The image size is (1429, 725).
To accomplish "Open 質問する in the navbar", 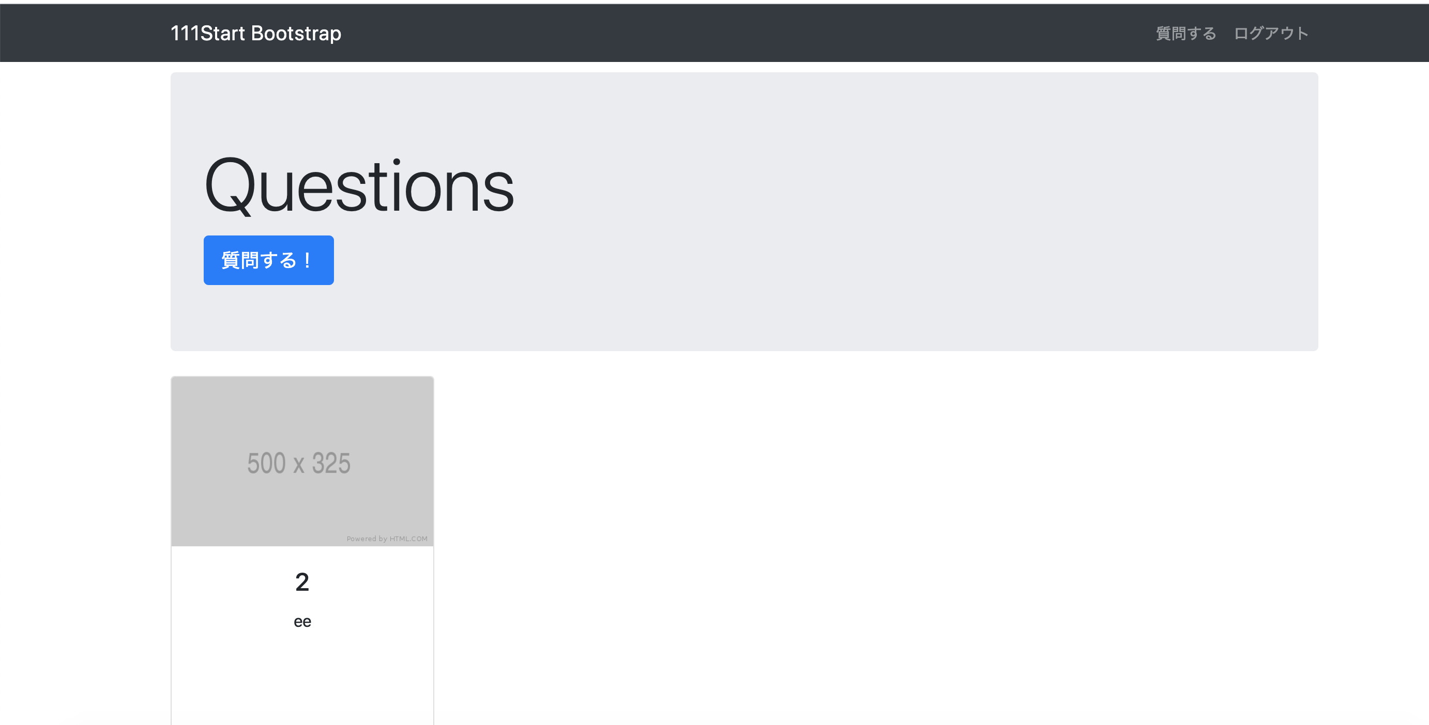I will [x=1185, y=33].
